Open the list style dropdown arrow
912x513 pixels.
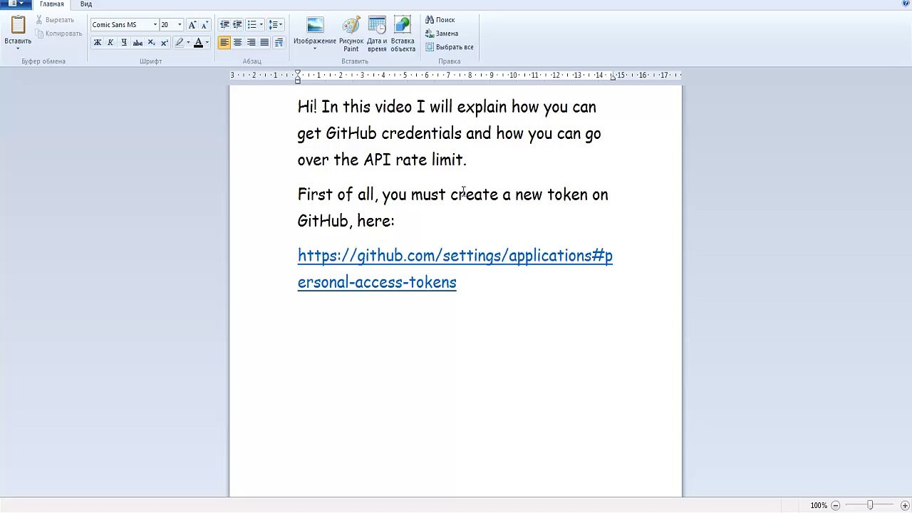[x=261, y=25]
